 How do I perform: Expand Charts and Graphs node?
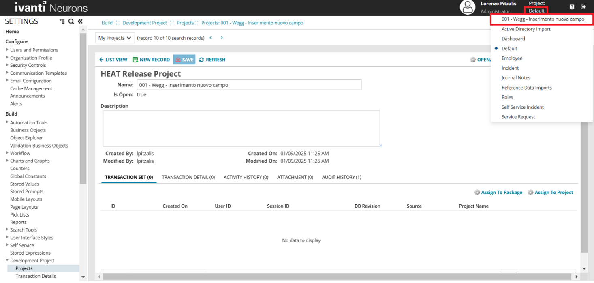click(7, 161)
